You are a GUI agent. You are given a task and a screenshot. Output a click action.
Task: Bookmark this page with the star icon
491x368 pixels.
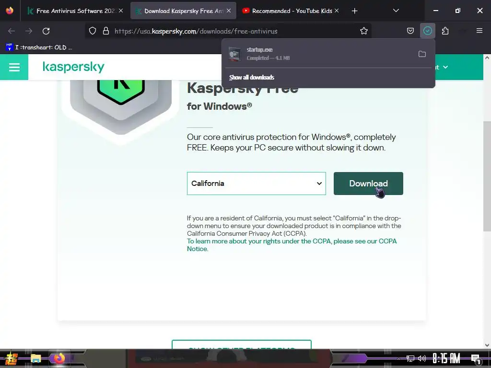coord(363,31)
